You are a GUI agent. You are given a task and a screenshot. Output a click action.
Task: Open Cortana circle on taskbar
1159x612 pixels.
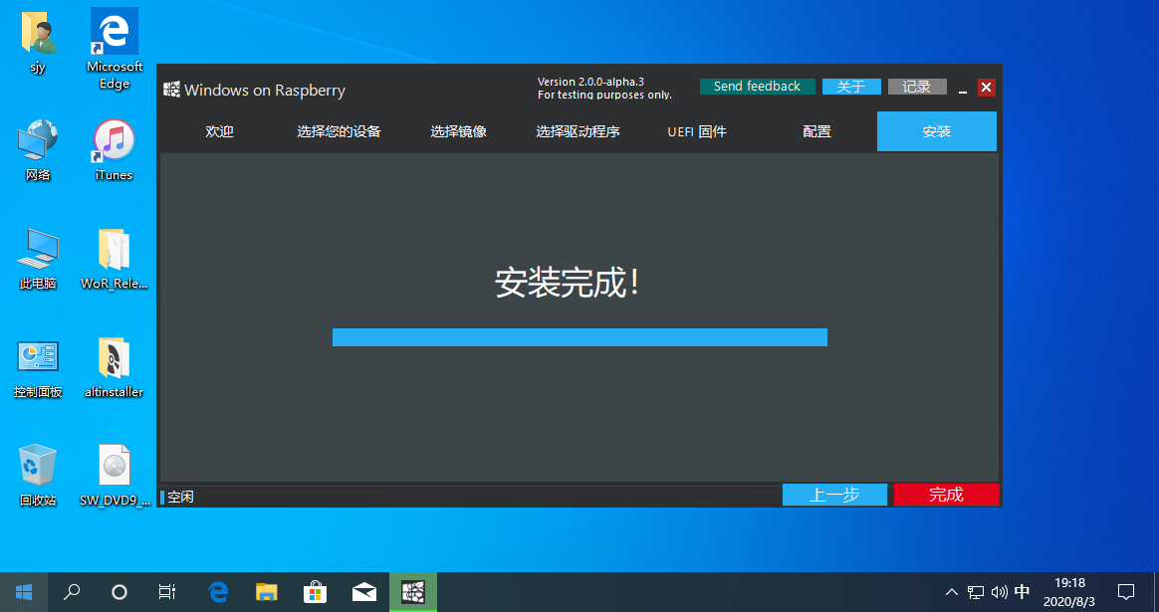point(119,592)
